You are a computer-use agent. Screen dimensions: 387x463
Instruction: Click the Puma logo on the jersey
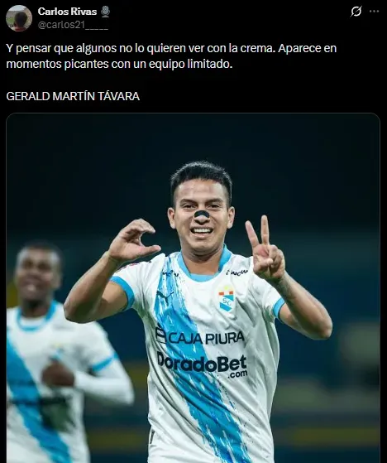[165, 296]
